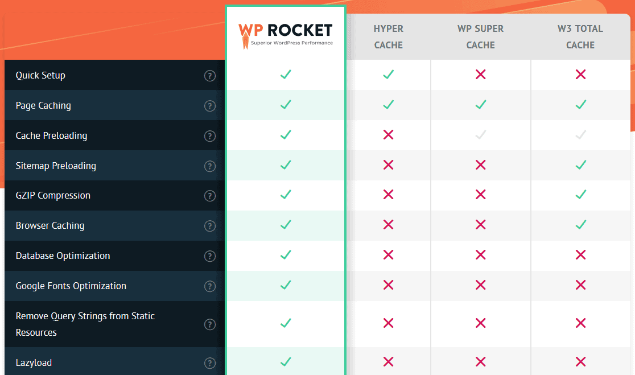Click WP Super Cache cross for Database Optimization
Viewport: 635px width, 375px height.
point(481,255)
